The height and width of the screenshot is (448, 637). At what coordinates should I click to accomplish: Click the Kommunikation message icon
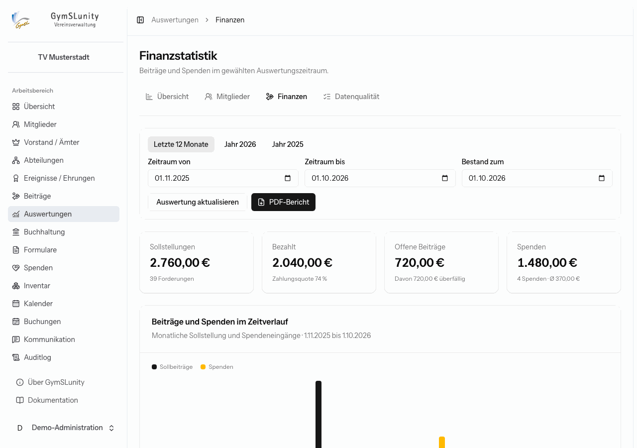[16, 339]
